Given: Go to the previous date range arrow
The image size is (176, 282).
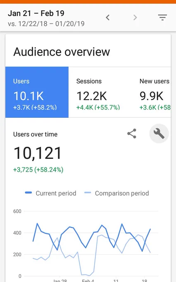Looking at the screenshot, I should pyautogui.click(x=107, y=17).
